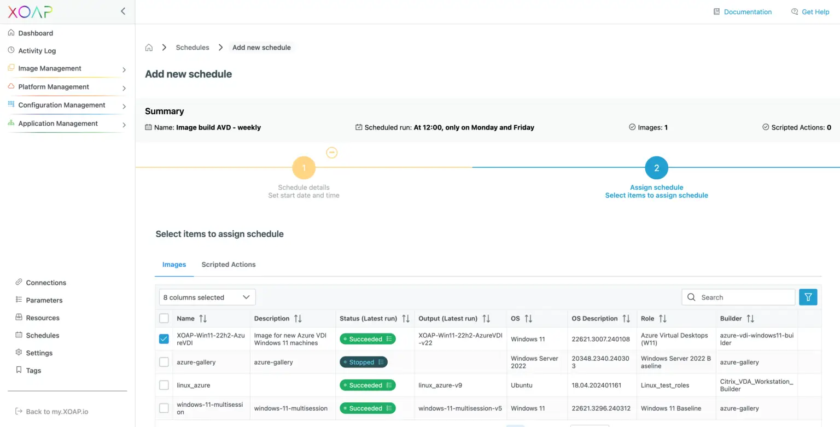Check the azure-gallery row checkbox
Screen dimensions: 840x427
click(x=164, y=362)
